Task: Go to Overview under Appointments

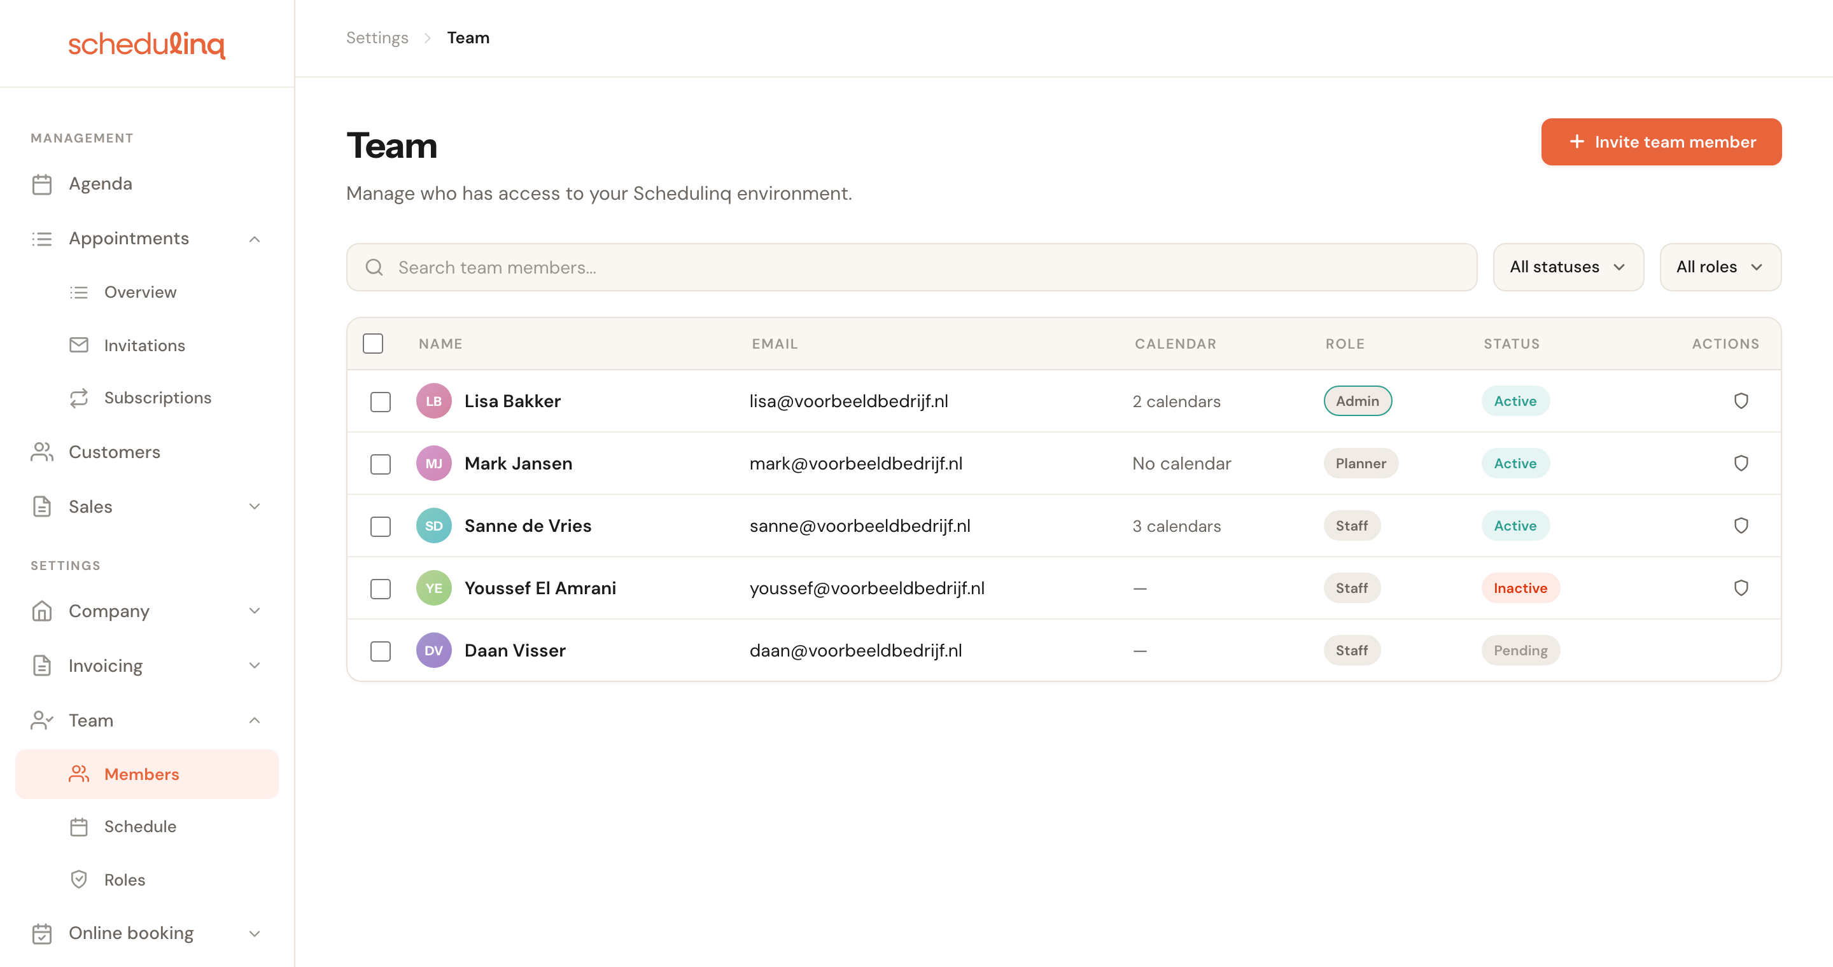Action: 147,292
